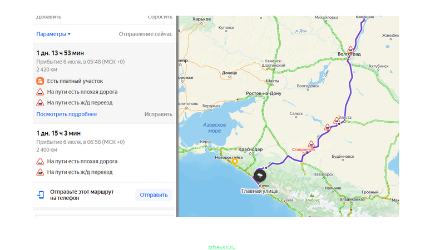Click the Волгодонск city label

(308, 86)
